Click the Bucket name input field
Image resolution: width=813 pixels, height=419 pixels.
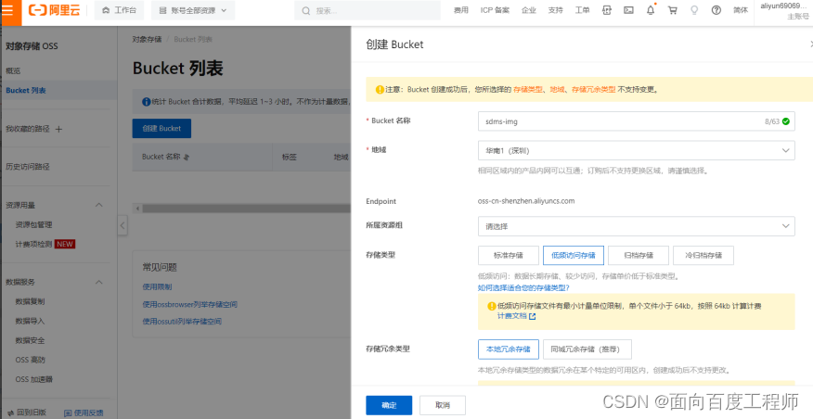click(x=636, y=121)
